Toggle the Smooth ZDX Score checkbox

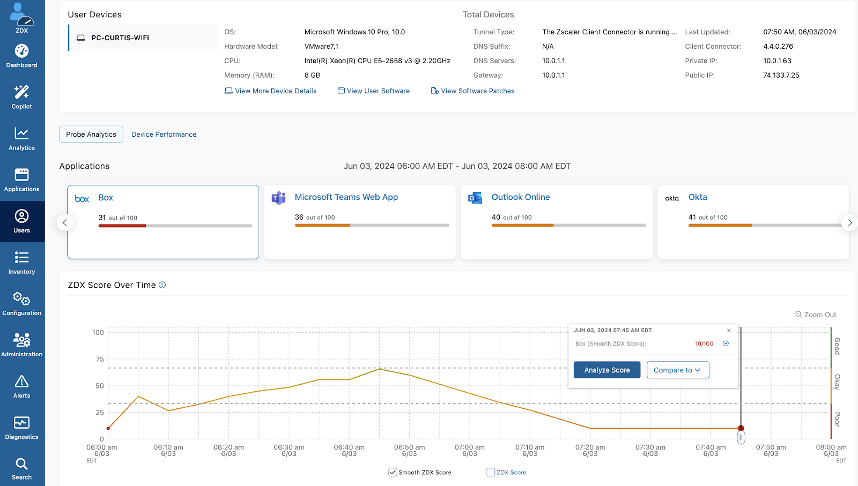(393, 472)
